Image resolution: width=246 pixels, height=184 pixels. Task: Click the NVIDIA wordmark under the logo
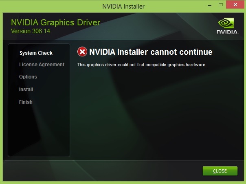point(227,32)
